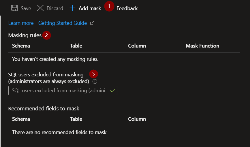Click info icon next to administrators always excluded
The width and height of the screenshot is (250, 147).
pyautogui.click(x=95, y=82)
